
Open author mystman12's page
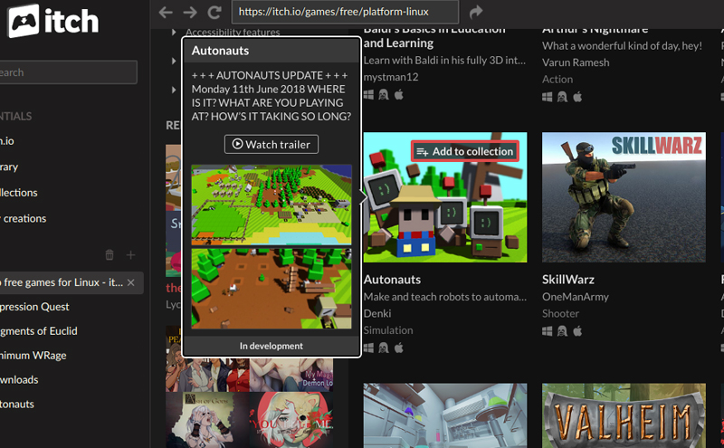pos(391,77)
